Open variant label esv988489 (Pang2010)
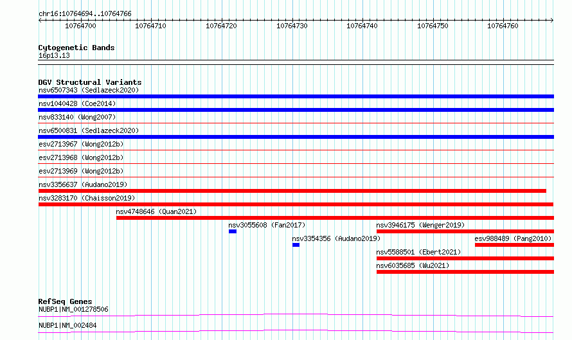The image size is (572, 340). (x=513, y=238)
